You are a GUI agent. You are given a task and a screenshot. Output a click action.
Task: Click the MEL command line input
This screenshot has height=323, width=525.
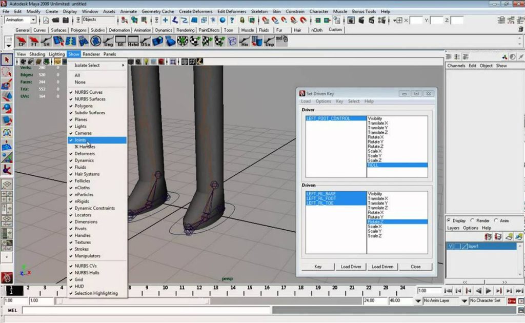pyautogui.click(x=147, y=311)
